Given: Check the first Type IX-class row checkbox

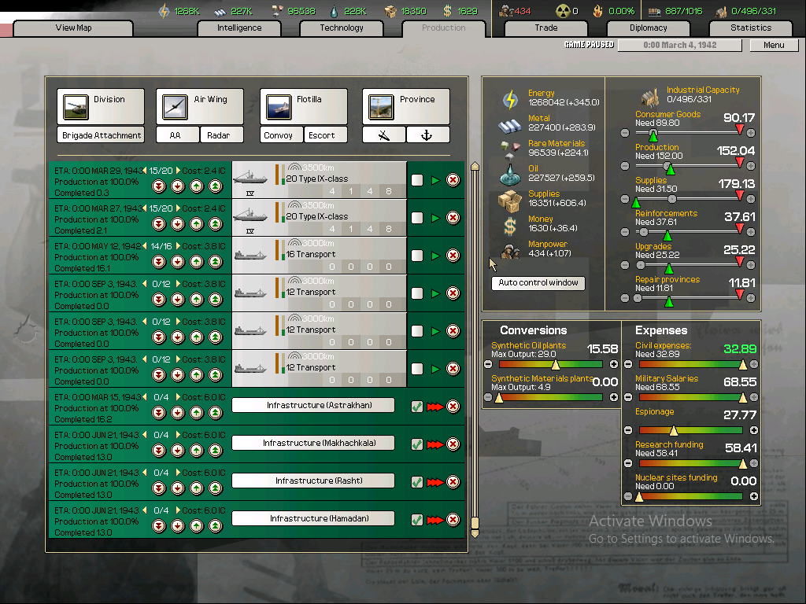Looking at the screenshot, I should (416, 179).
